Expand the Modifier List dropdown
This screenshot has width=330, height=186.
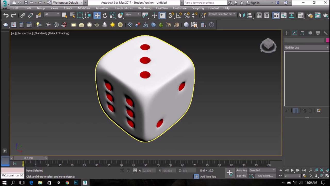[x=307, y=48]
